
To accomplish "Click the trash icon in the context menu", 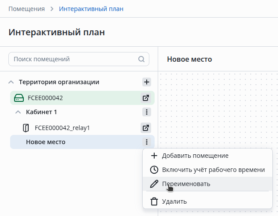I will 154,201.
